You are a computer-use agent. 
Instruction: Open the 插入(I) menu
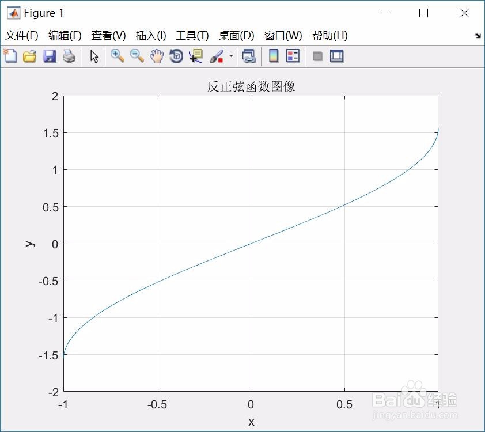[151, 36]
